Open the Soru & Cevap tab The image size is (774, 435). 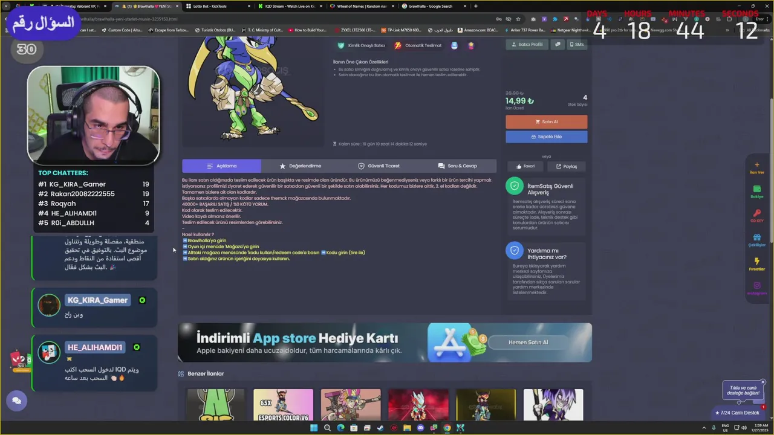[x=458, y=166]
